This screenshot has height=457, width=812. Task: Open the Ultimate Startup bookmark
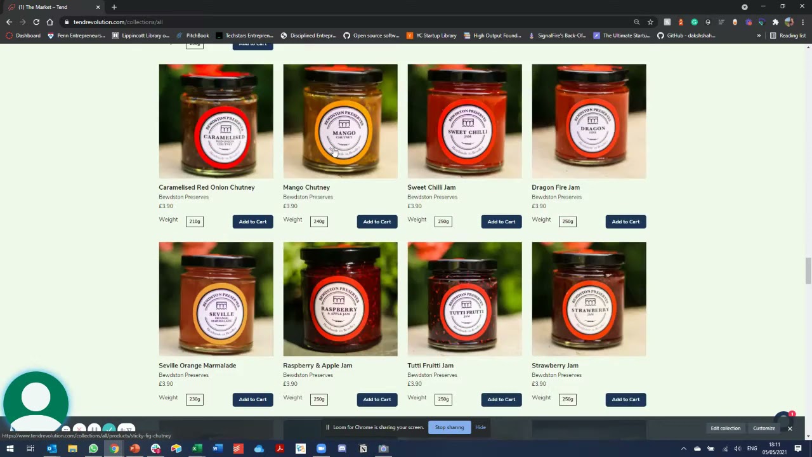click(x=622, y=36)
